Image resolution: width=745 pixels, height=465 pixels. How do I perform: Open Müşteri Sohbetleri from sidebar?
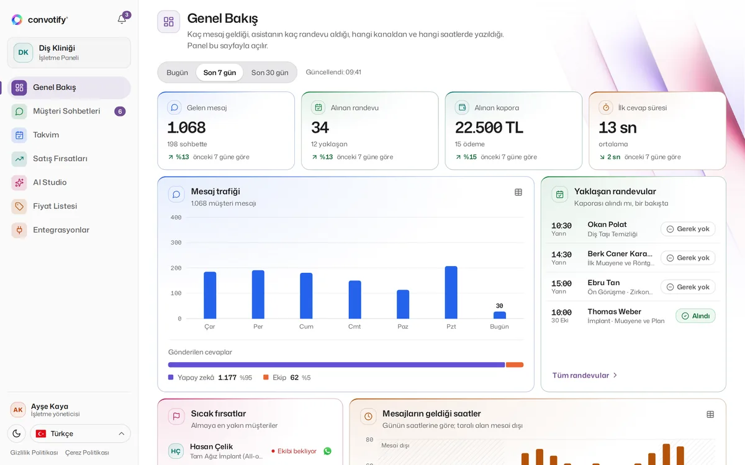coord(69,112)
